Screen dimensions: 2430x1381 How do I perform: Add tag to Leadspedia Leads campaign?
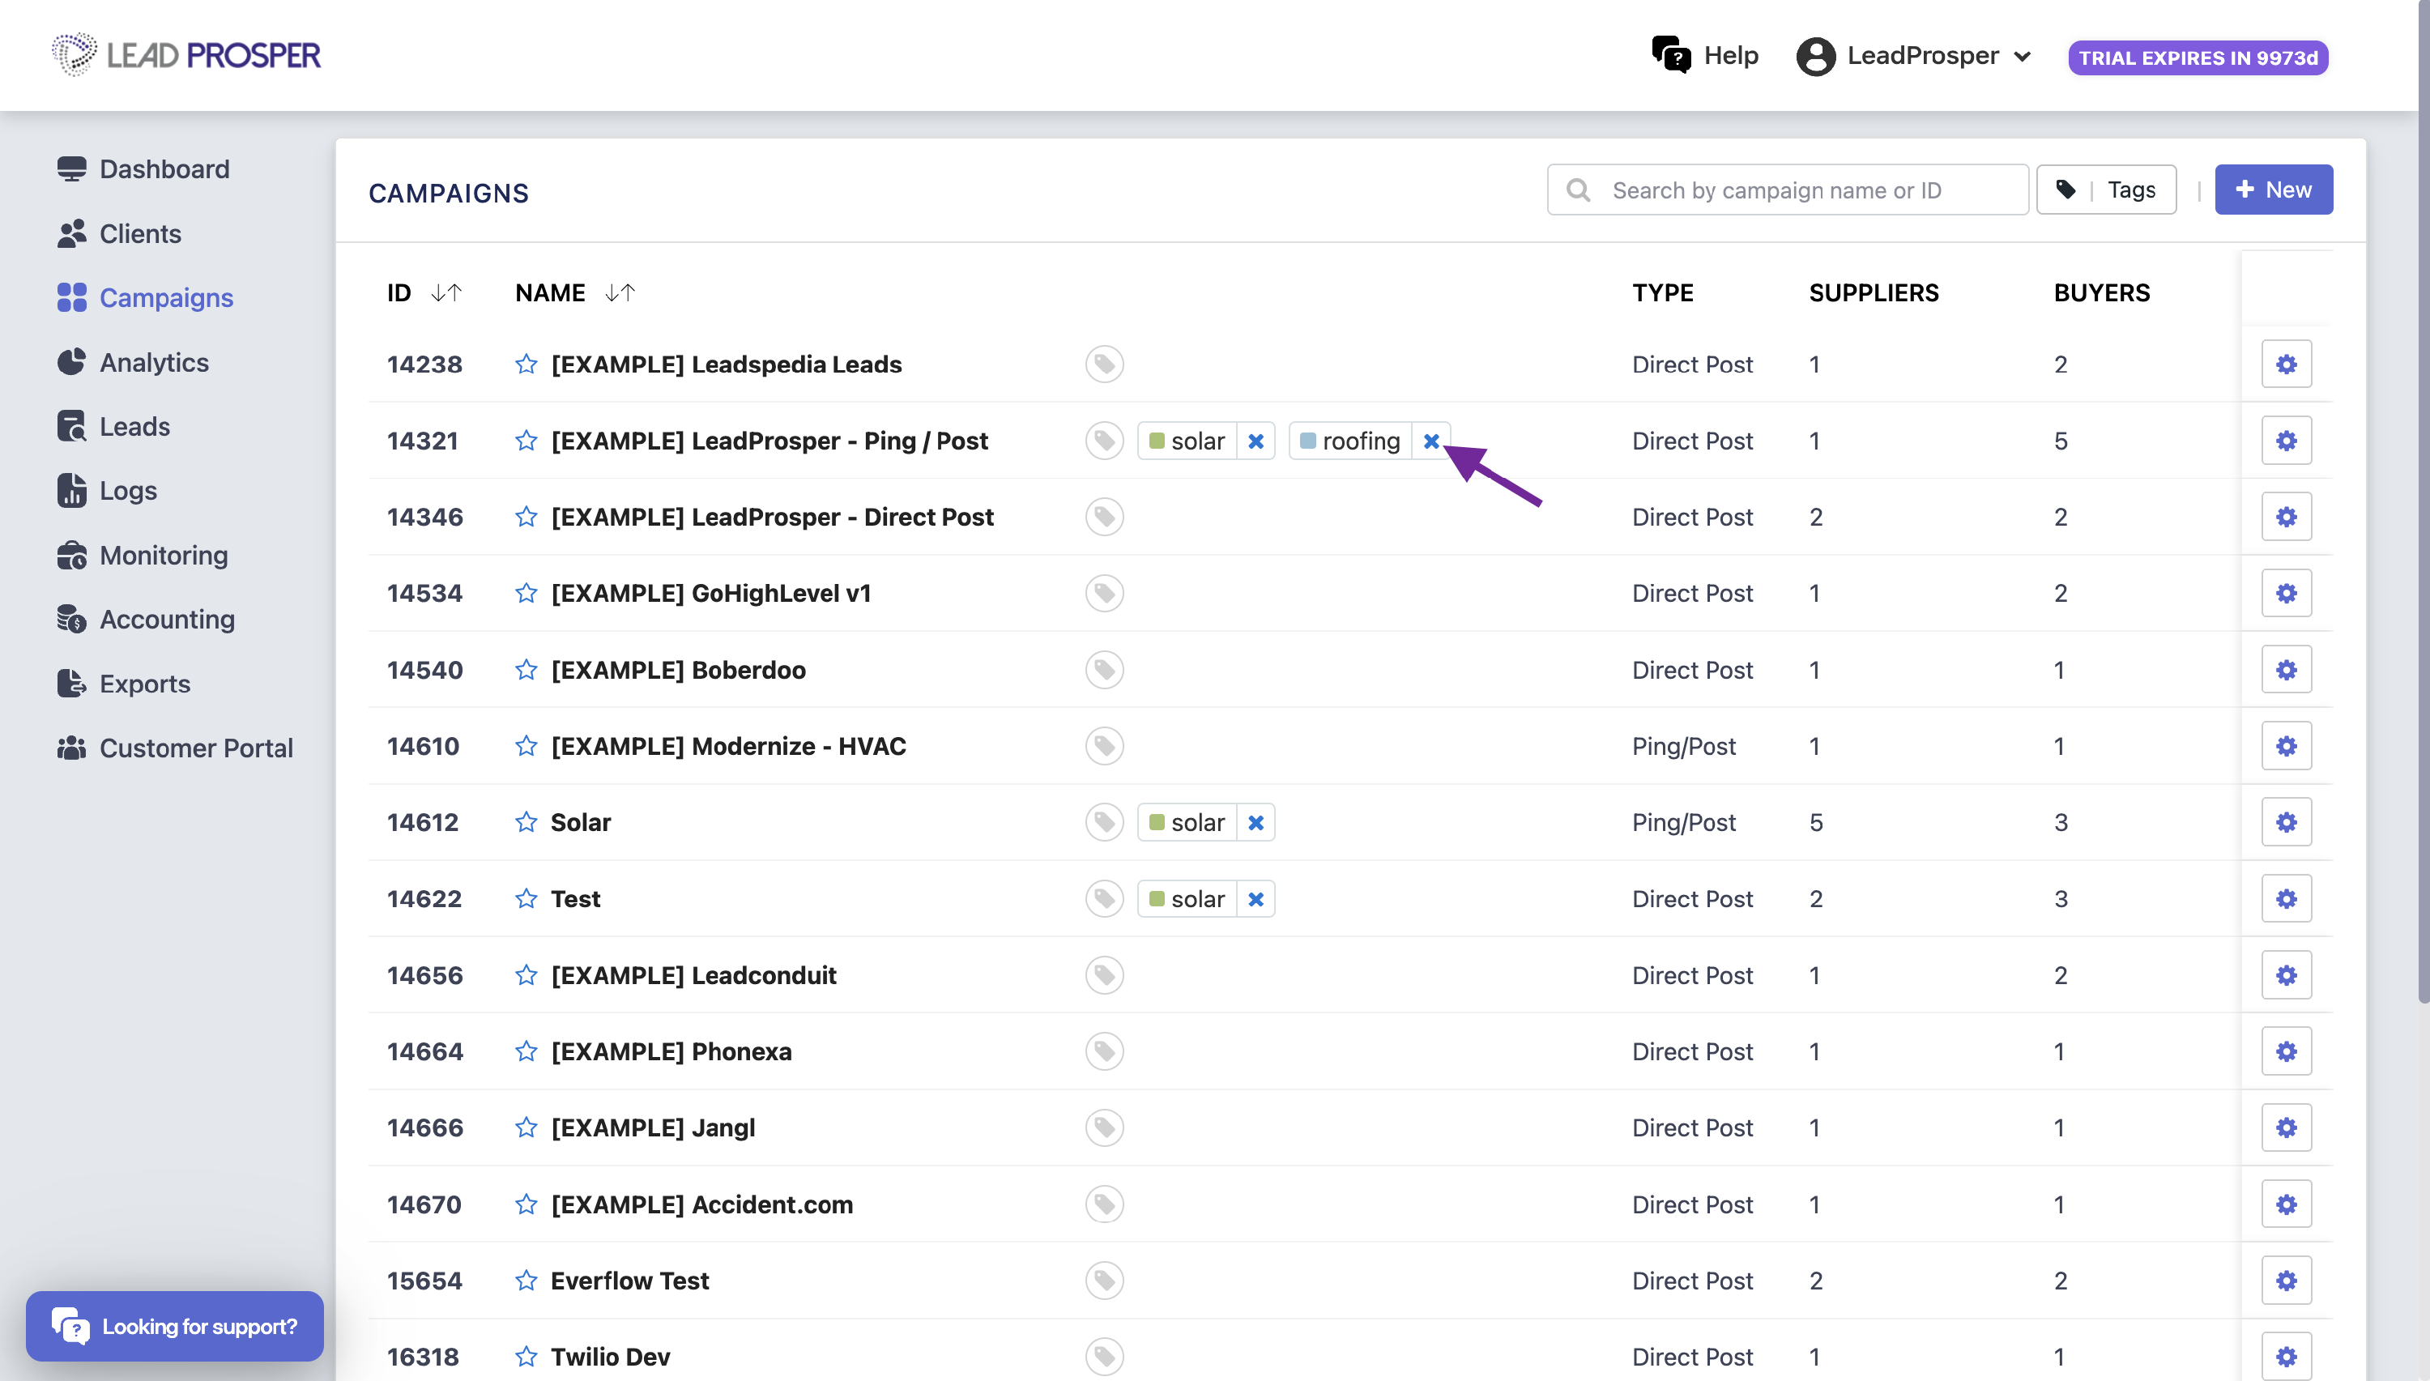[x=1104, y=364]
